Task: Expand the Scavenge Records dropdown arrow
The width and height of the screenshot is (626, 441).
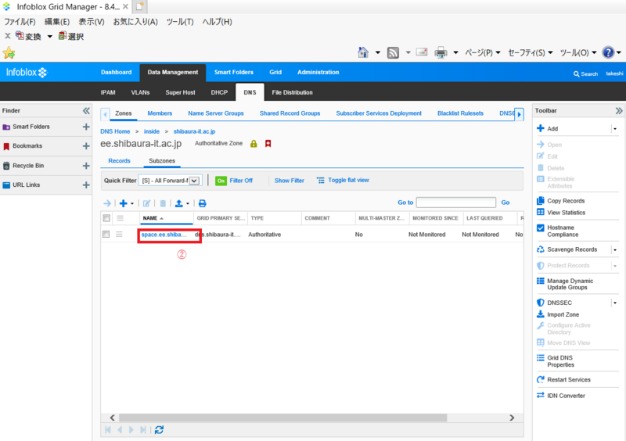Action: (615, 250)
